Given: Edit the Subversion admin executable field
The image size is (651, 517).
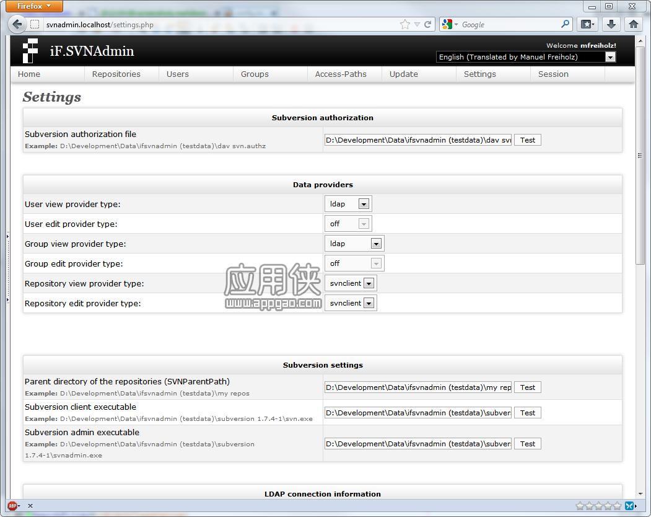Looking at the screenshot, I should pyautogui.click(x=418, y=444).
